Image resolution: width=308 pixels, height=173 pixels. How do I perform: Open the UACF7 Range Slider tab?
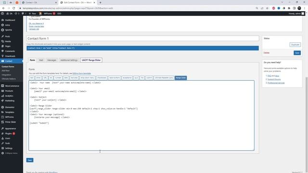click(91, 60)
